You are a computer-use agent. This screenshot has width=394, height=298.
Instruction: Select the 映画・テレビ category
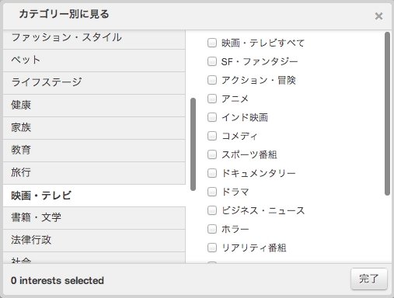pyautogui.click(x=94, y=196)
